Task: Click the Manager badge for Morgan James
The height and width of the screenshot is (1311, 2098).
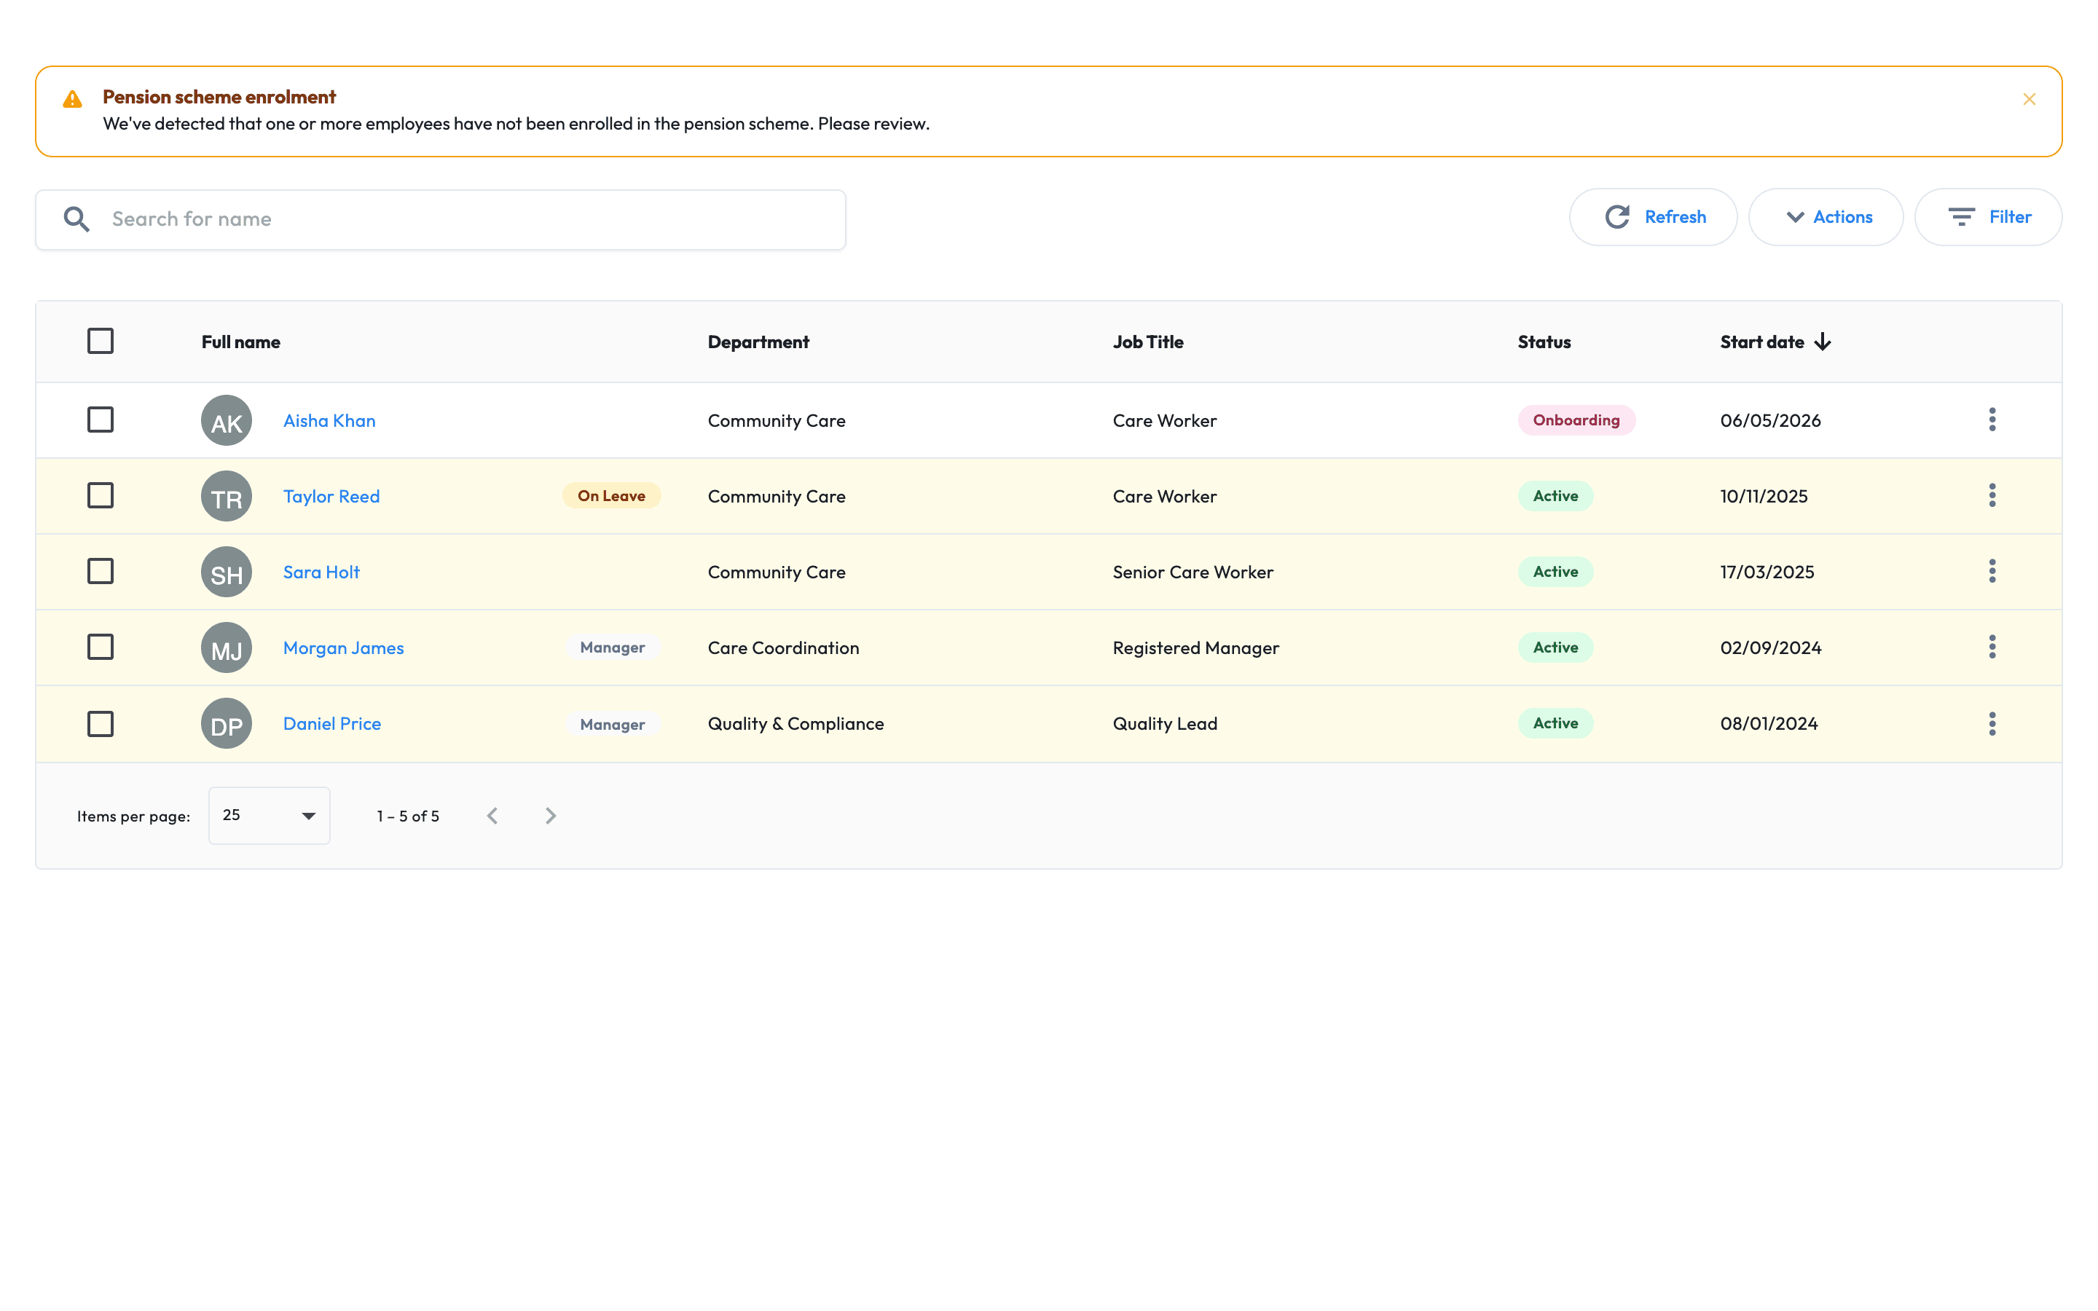Action: pos(612,647)
